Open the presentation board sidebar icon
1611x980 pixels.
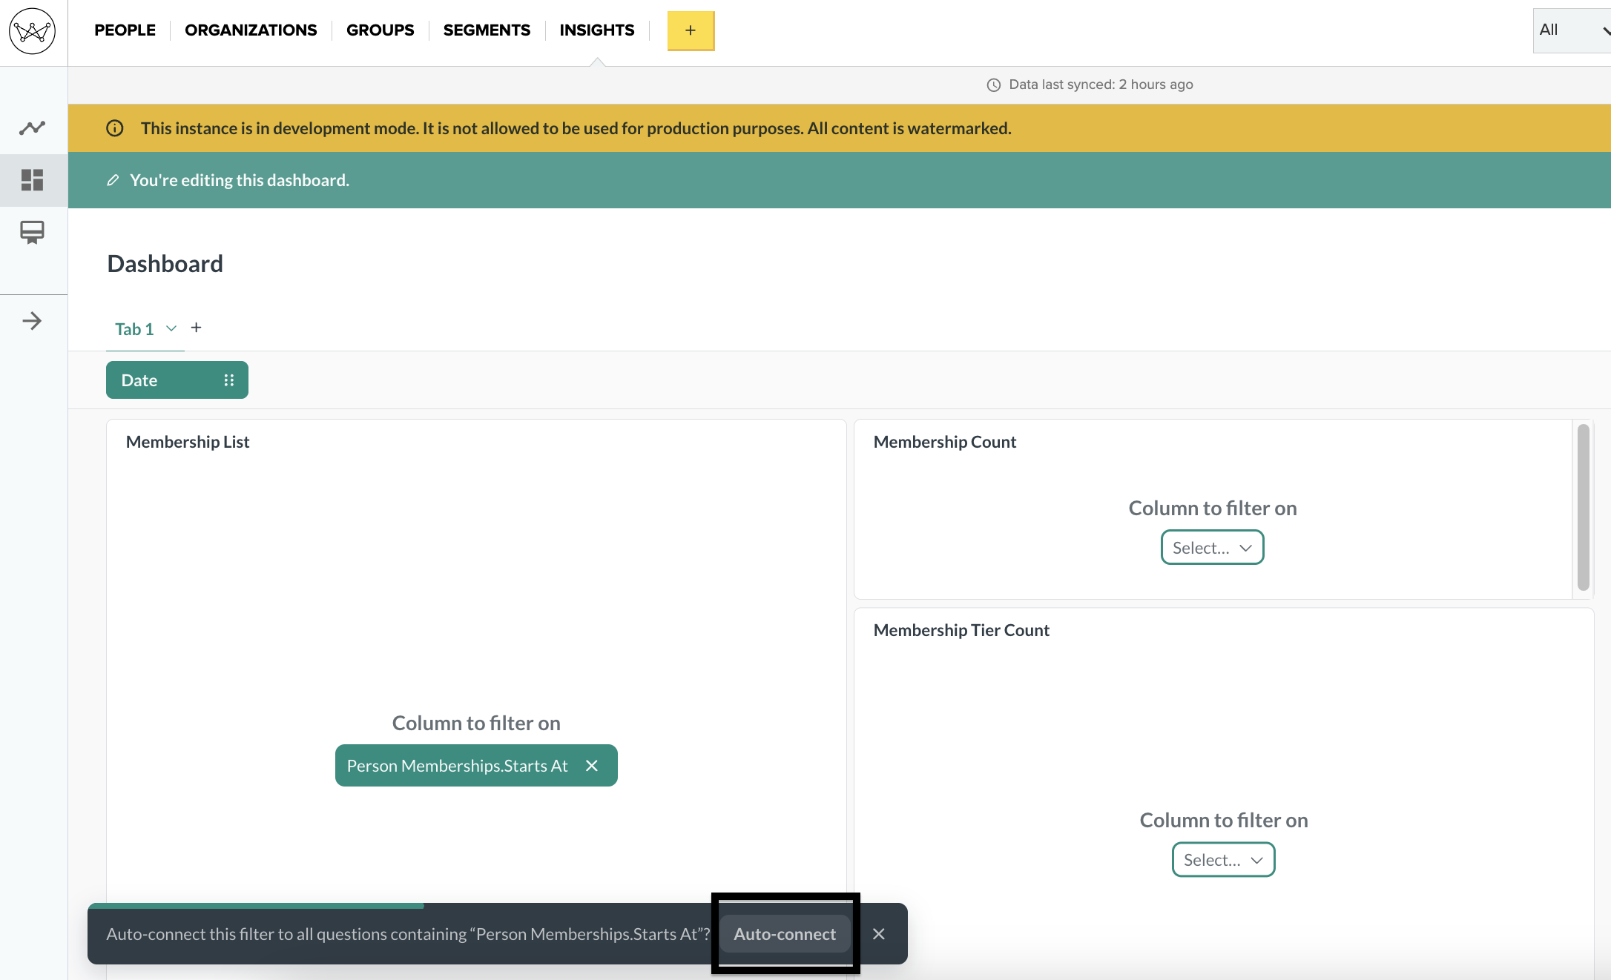pos(32,233)
